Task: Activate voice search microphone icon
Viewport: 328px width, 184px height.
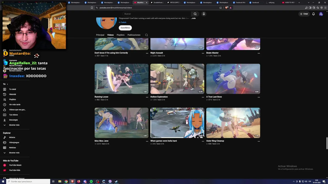Action: point(204,14)
